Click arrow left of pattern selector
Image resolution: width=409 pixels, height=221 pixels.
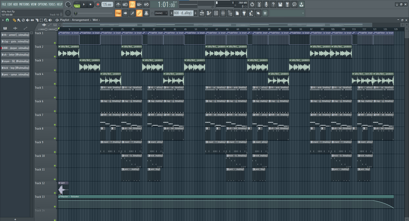pos(172,13)
